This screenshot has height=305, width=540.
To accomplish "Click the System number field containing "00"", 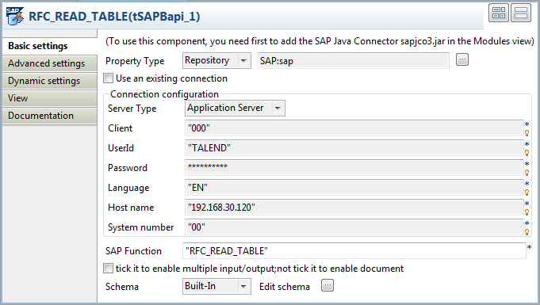I will [x=354, y=227].
